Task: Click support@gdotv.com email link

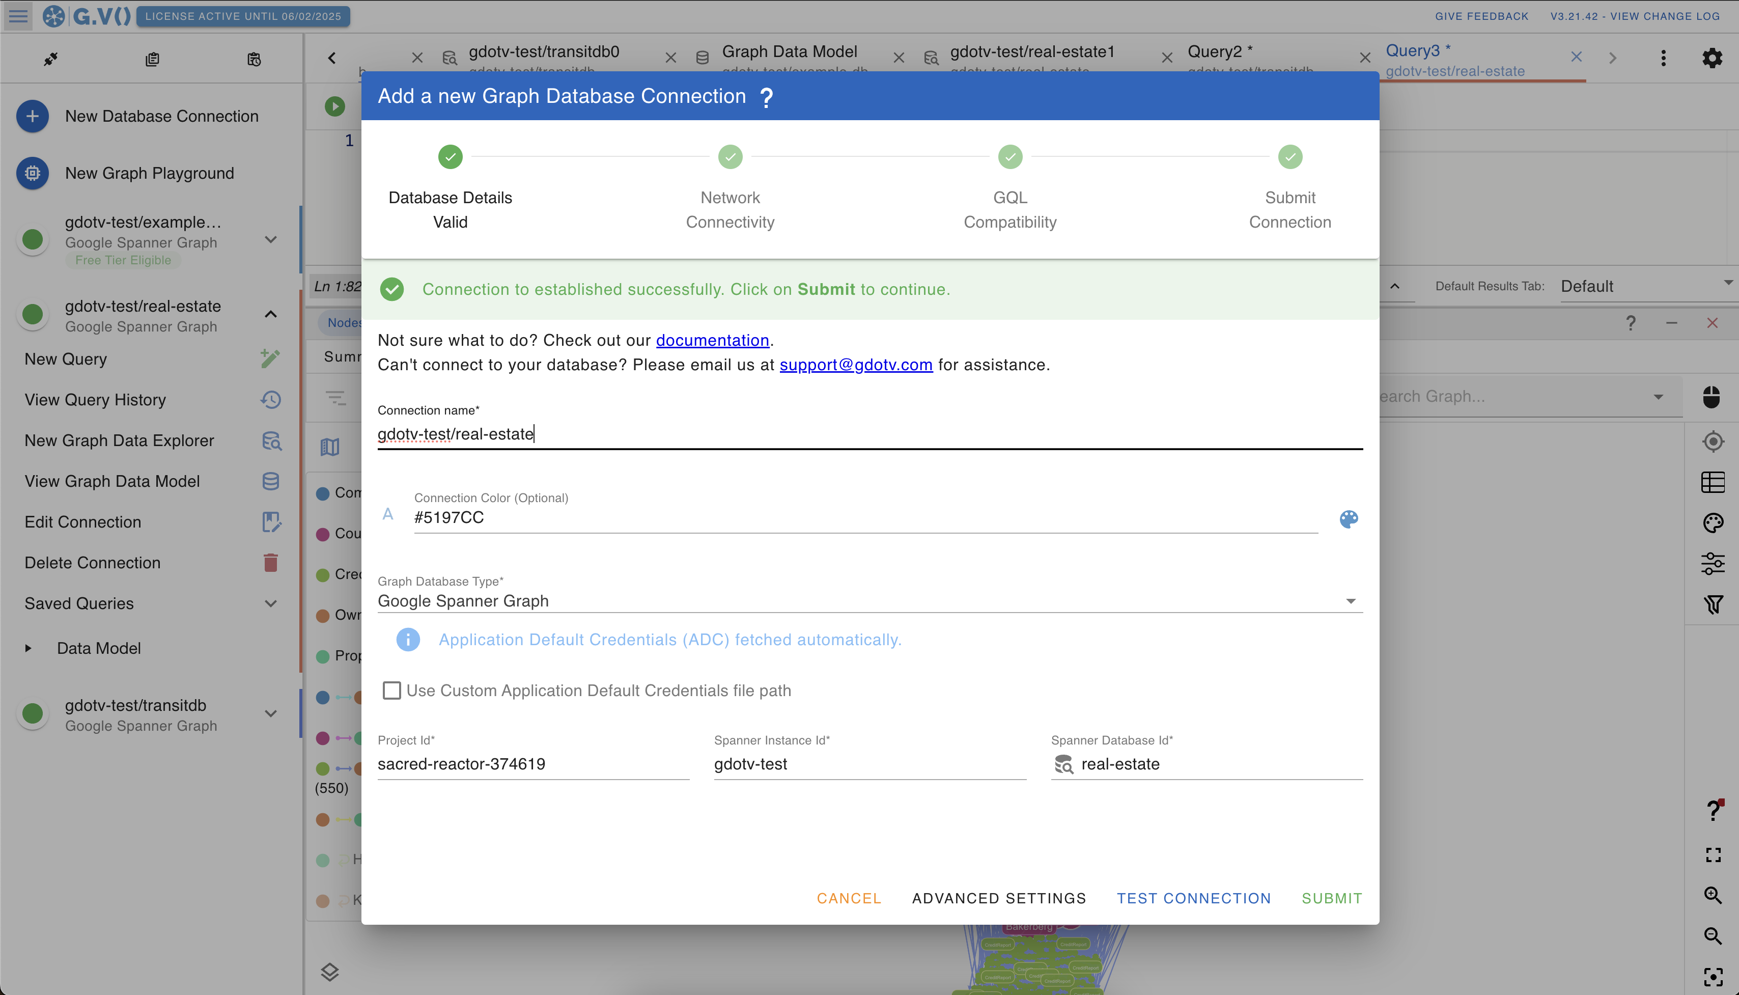Action: point(855,364)
